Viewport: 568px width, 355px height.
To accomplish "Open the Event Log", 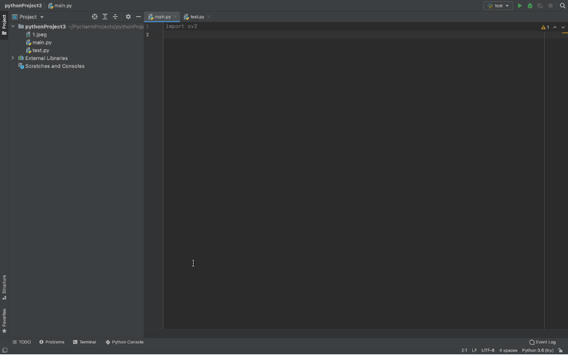I will click(542, 342).
